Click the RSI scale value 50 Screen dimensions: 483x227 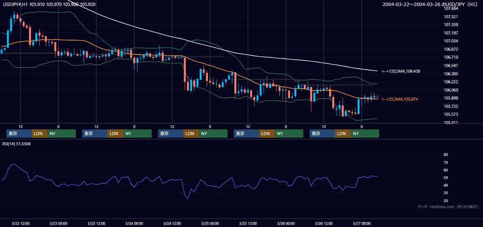(446, 177)
